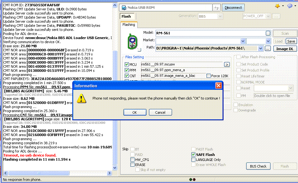This screenshot has width=298, height=183.
Task: Toggle the Emulation checkbox
Action: click(236, 105)
